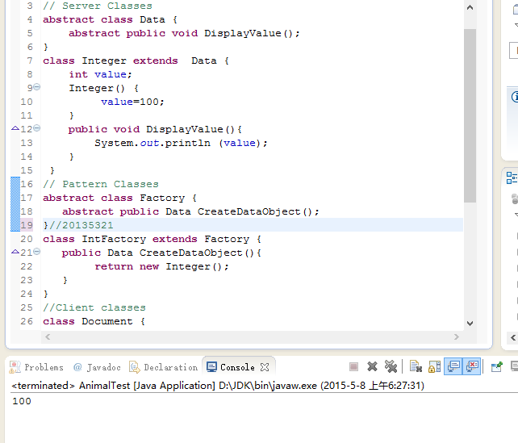Viewport: 518px width, 443px height.
Task: Click the editor vertical scrollbar thumb
Action: 470,115
